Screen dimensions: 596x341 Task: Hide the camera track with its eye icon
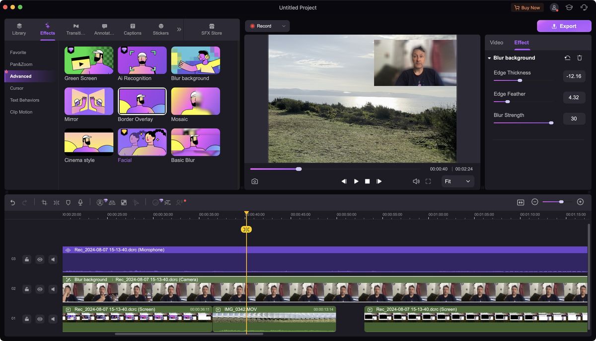tap(40, 289)
